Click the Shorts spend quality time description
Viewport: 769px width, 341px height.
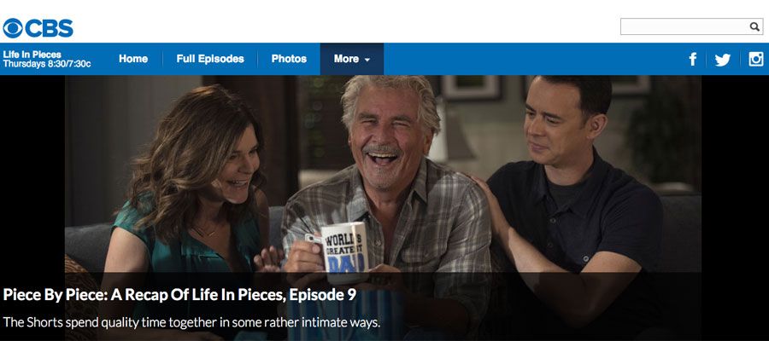(x=191, y=322)
